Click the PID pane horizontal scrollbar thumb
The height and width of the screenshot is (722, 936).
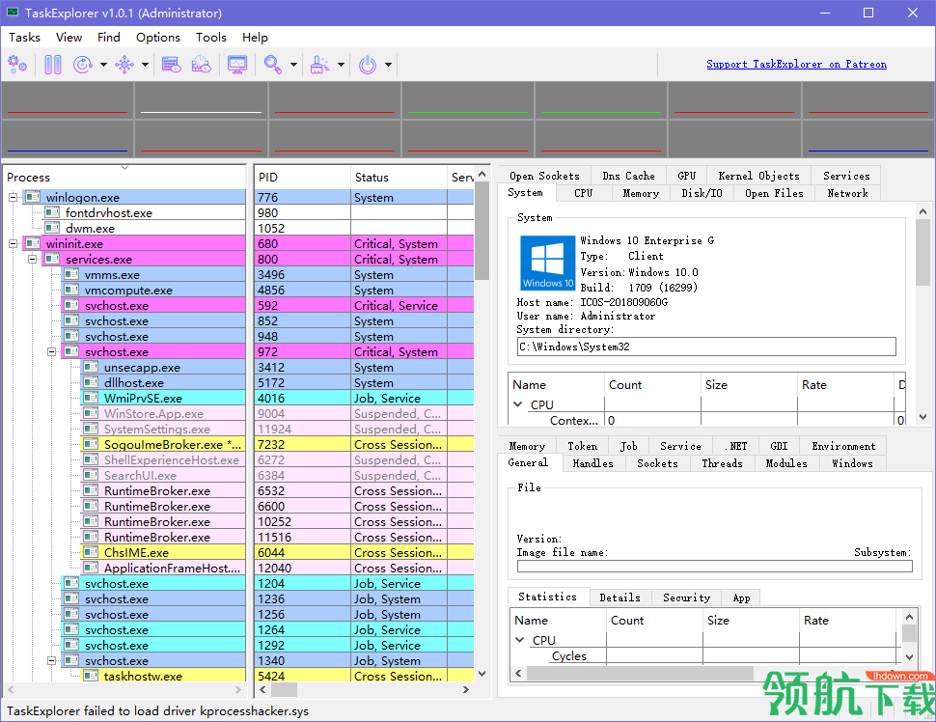[284, 690]
